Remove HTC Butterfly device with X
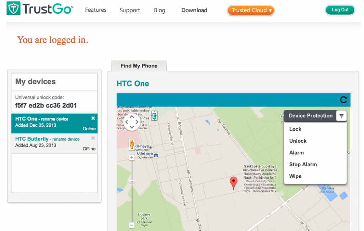Screen dimensions: 364x231 (93, 138)
